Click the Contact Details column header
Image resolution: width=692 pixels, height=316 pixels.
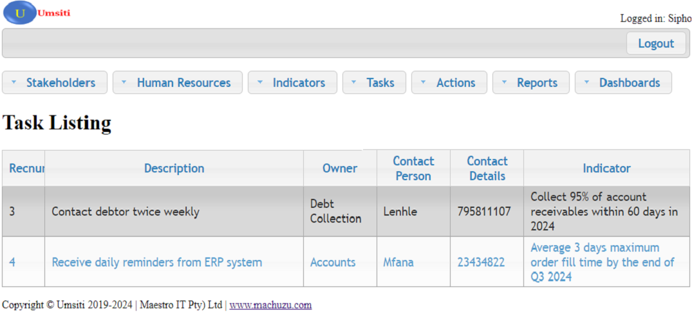(487, 169)
